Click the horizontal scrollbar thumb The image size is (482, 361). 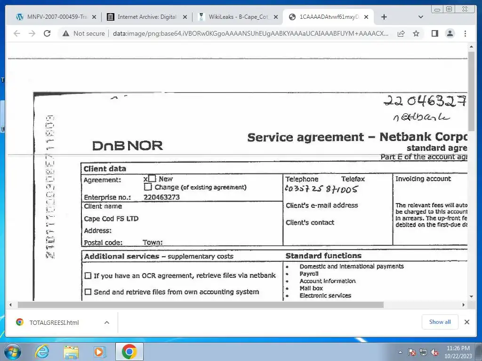pos(201,305)
